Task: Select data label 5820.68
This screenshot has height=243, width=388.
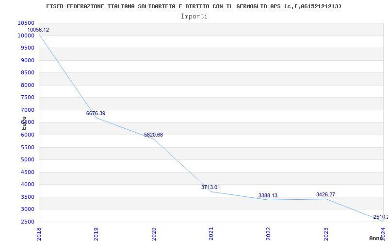Action: 153,135
